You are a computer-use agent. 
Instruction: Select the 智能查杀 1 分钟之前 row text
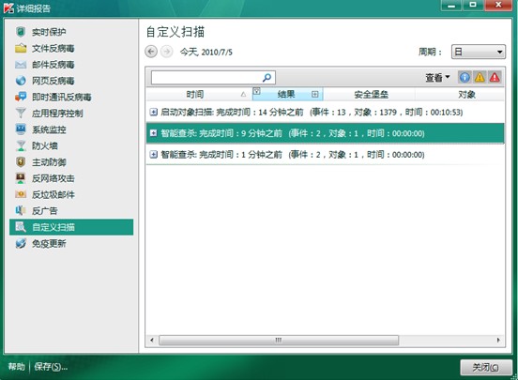click(x=293, y=155)
